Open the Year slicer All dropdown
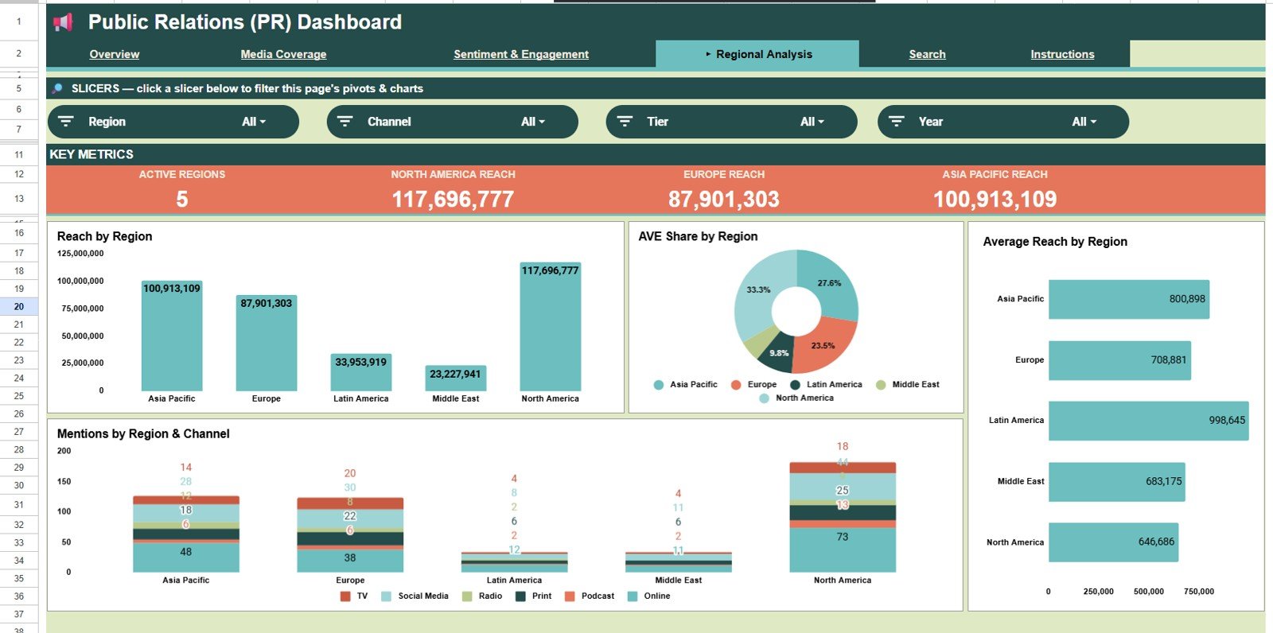This screenshot has height=633, width=1273. point(1084,122)
